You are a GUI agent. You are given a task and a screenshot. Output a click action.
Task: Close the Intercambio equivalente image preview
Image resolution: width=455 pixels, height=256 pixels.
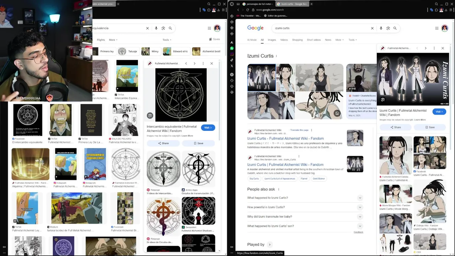pos(212,63)
